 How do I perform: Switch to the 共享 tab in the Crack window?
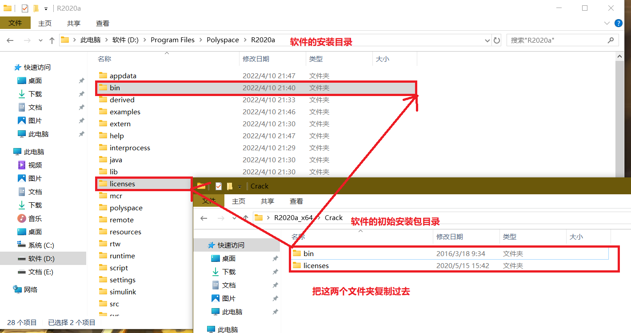click(x=267, y=201)
